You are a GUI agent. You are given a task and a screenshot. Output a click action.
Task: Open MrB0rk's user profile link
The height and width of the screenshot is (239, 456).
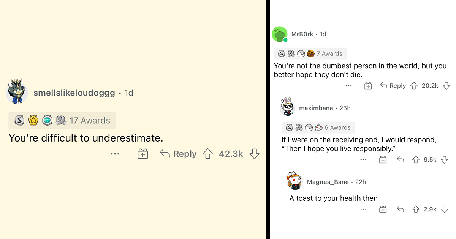(302, 34)
